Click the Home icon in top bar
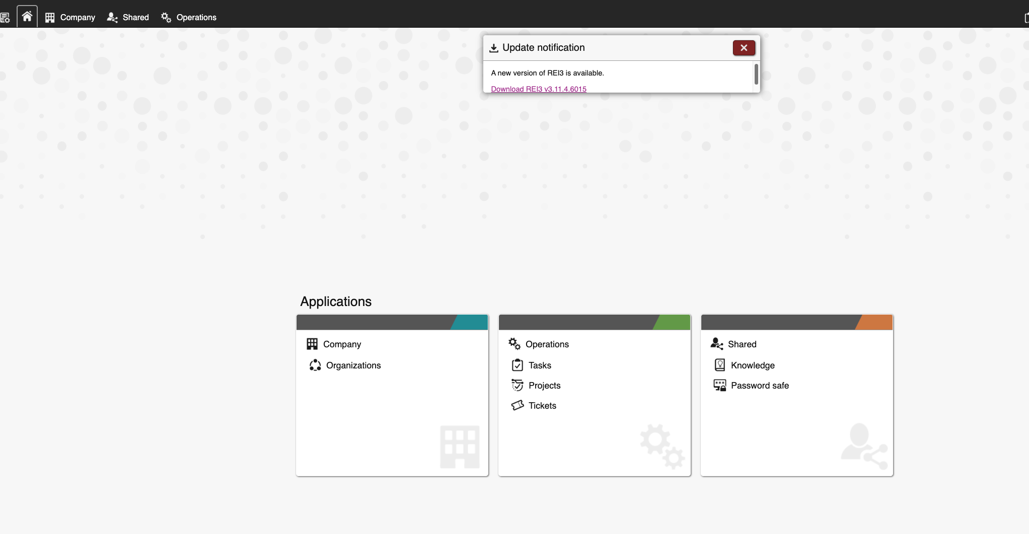This screenshot has width=1029, height=534. pos(27,17)
